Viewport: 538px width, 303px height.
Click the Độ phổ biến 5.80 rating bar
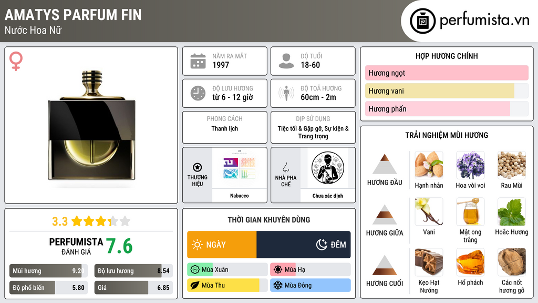tap(48, 288)
